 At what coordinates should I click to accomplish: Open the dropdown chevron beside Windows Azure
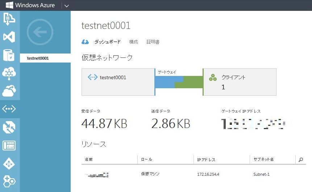pos(67,6)
